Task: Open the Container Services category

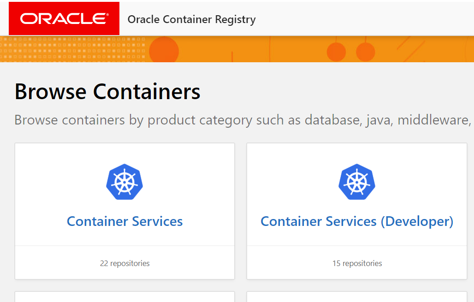Action: 124,221
